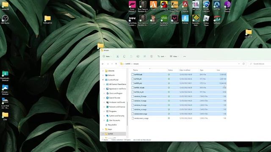Click the Delete trash icon
Screen dimensions: 271x152
click(x=152, y=56)
